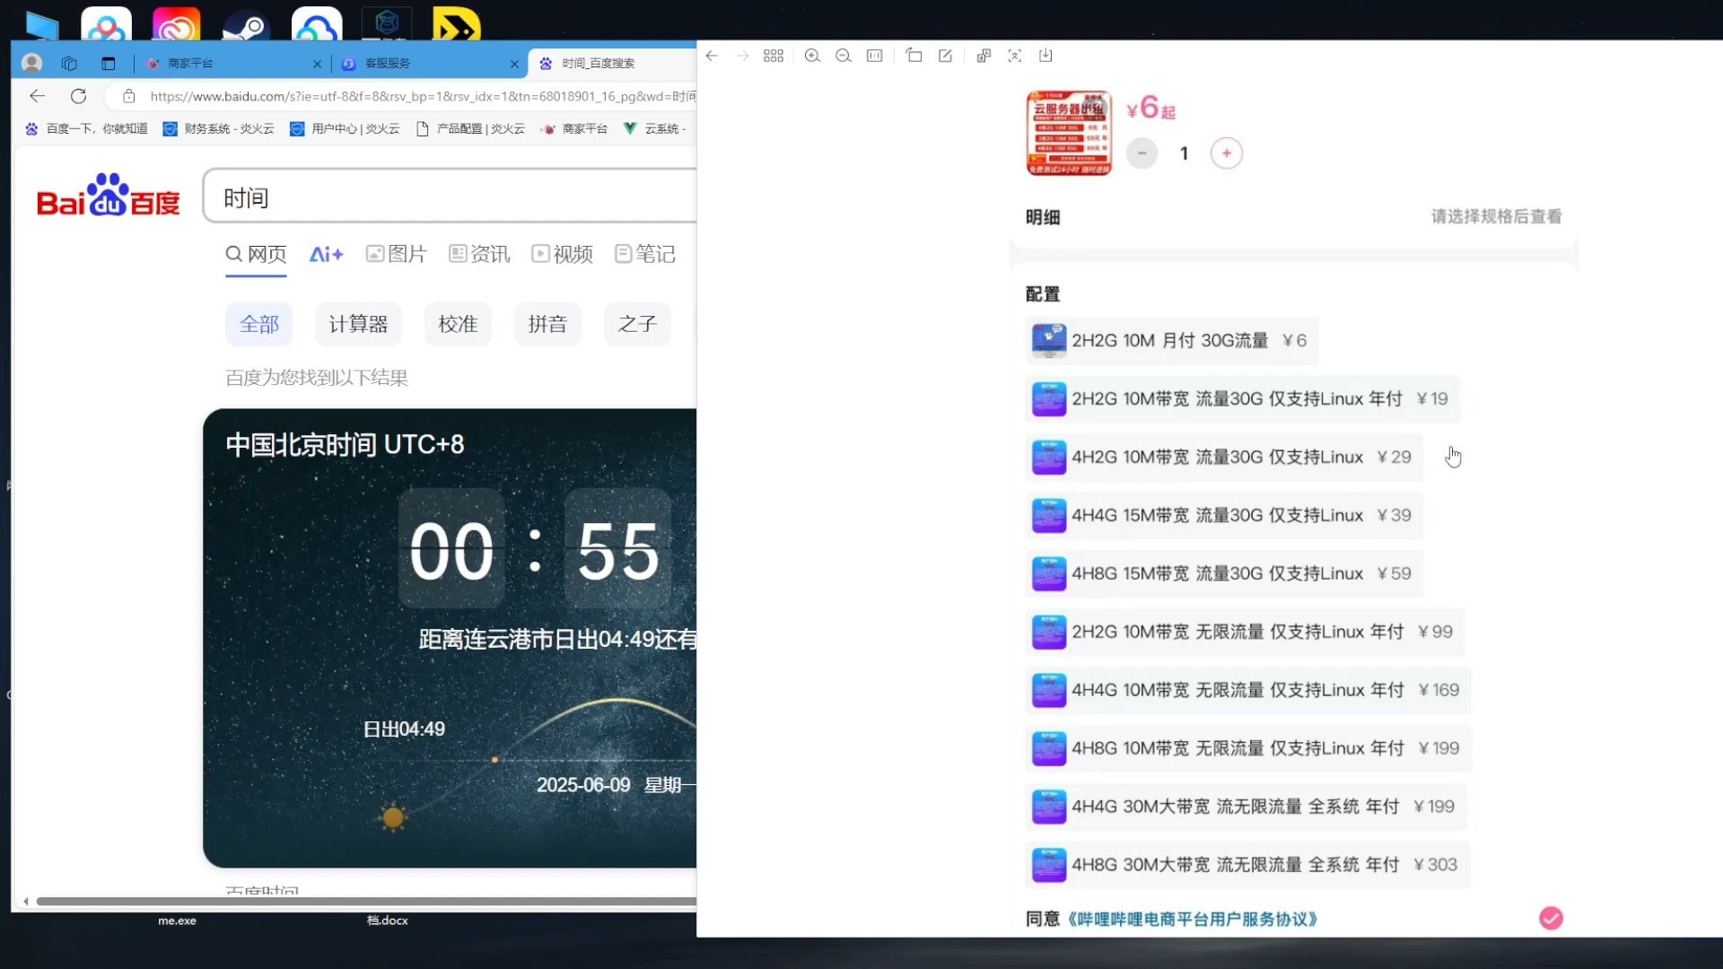The height and width of the screenshot is (969, 1723).
Task: Click the horizontal scrollbar in the browser
Action: pos(366,901)
